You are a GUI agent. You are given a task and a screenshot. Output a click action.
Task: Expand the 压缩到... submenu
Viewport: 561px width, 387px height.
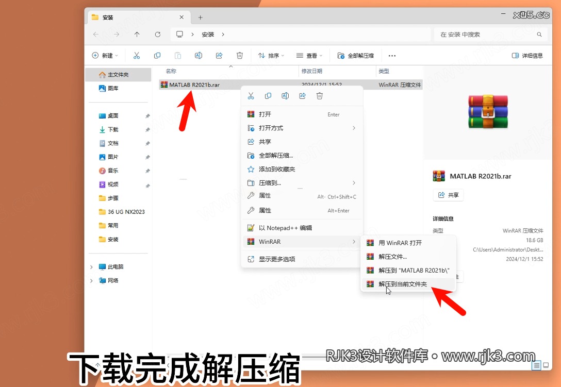coord(354,183)
